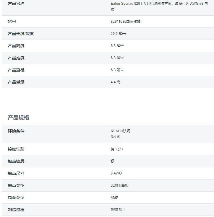Click the 6.3 毫米 value in 产品高度 row
This screenshot has width=214, height=217.
pyautogui.click(x=117, y=46)
